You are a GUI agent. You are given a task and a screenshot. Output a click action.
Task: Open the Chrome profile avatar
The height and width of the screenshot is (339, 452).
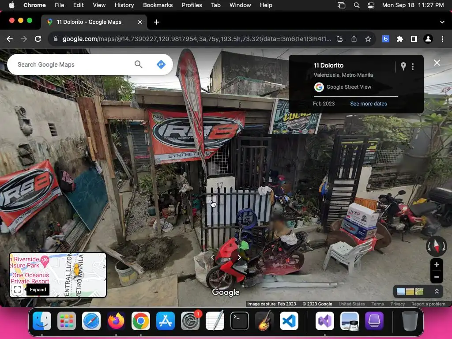click(x=428, y=39)
